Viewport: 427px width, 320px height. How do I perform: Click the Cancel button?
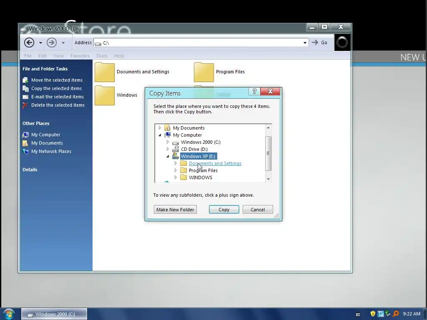[x=258, y=210]
